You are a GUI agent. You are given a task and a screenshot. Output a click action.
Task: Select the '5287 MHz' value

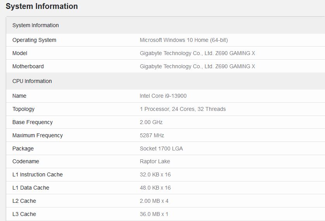pyautogui.click(x=152, y=135)
